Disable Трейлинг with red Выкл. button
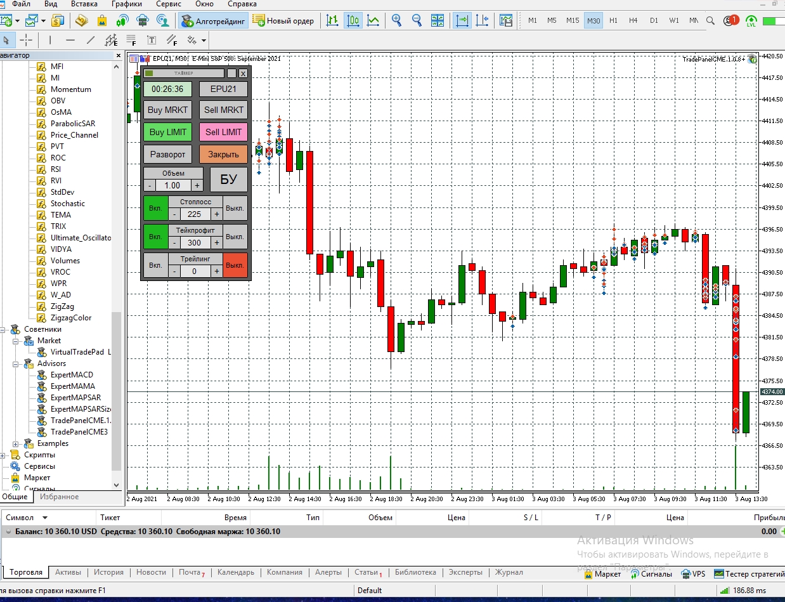This screenshot has height=602, width=785. point(235,265)
